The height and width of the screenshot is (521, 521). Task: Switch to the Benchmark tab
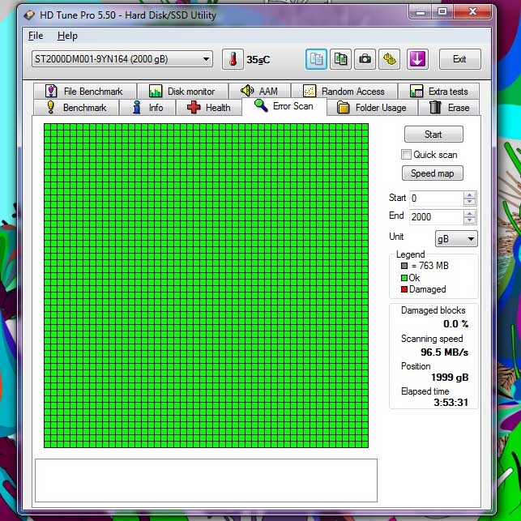(76, 108)
